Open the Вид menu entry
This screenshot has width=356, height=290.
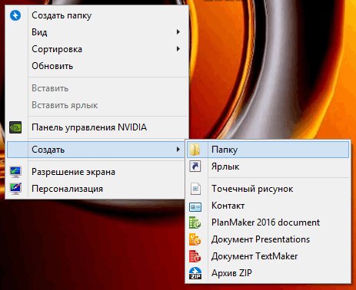click(x=97, y=32)
